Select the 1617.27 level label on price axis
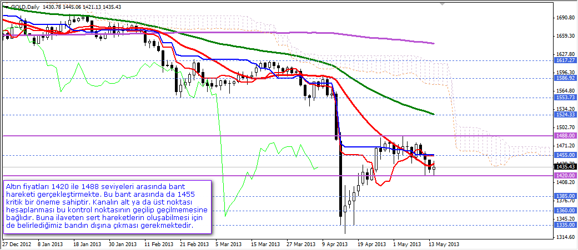The image size is (578, 250). 564,60
